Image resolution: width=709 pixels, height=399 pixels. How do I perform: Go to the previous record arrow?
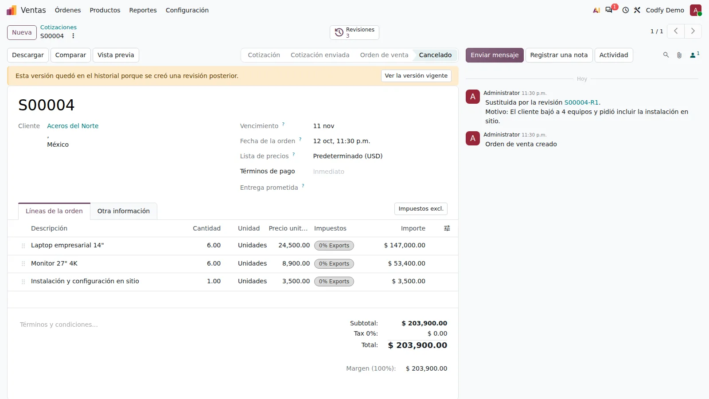676,31
